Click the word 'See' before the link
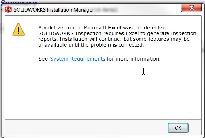This screenshot has width=205, height=138. [x=43, y=59]
